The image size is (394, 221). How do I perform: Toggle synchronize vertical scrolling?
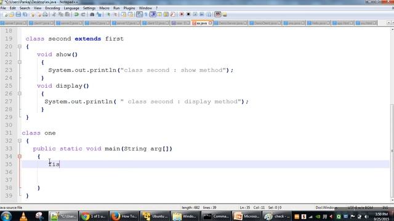click(x=124, y=15)
